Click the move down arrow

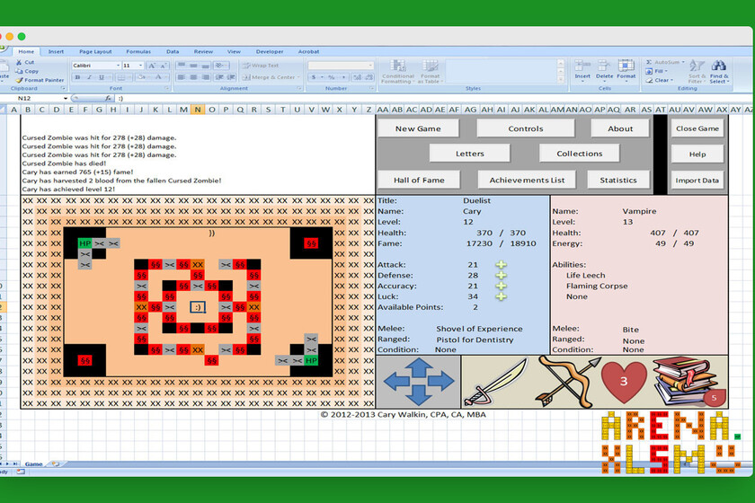click(x=419, y=397)
